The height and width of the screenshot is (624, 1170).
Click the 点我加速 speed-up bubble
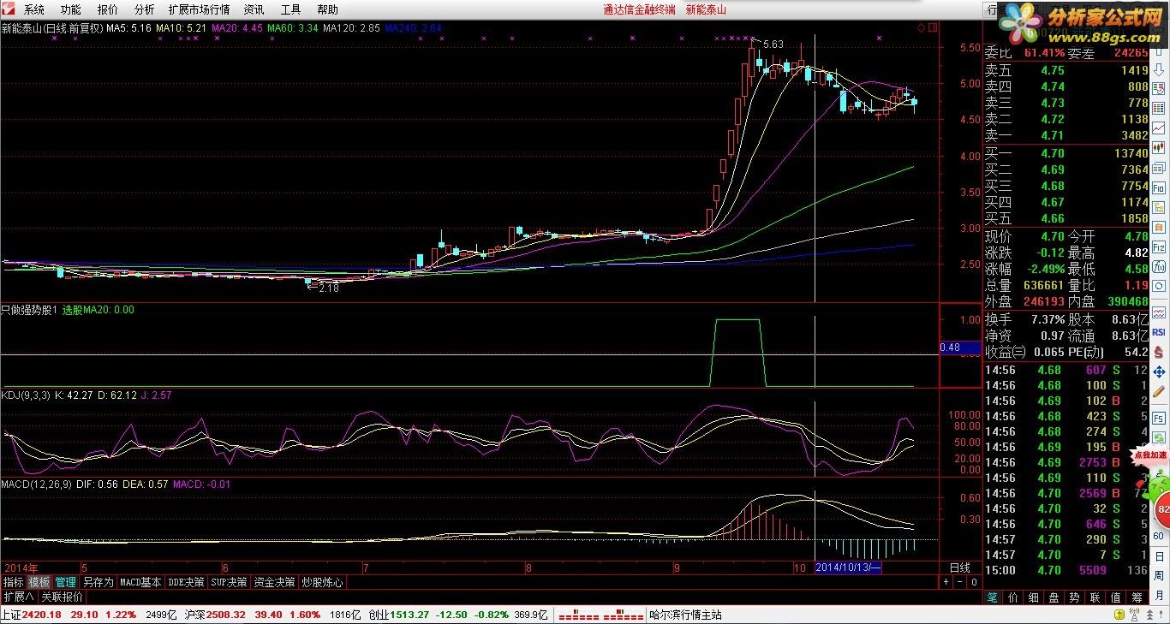coord(1151,455)
